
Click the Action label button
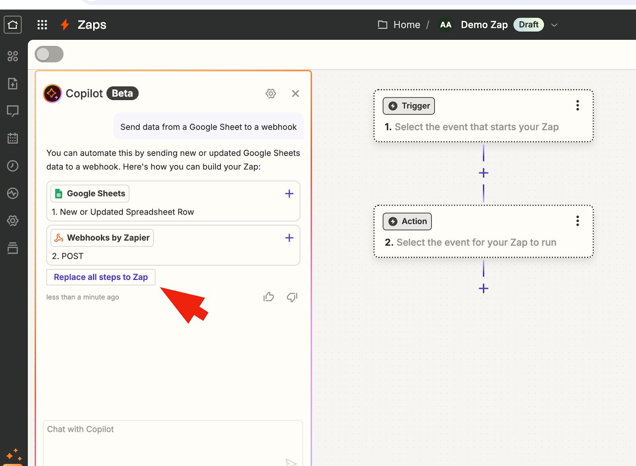coord(407,221)
